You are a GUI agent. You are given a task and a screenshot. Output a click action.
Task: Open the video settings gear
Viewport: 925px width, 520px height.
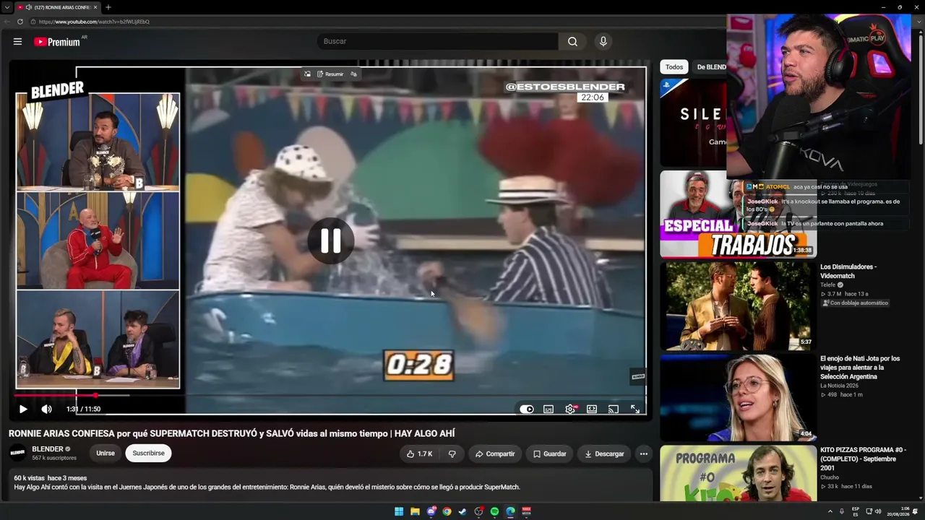pos(570,409)
